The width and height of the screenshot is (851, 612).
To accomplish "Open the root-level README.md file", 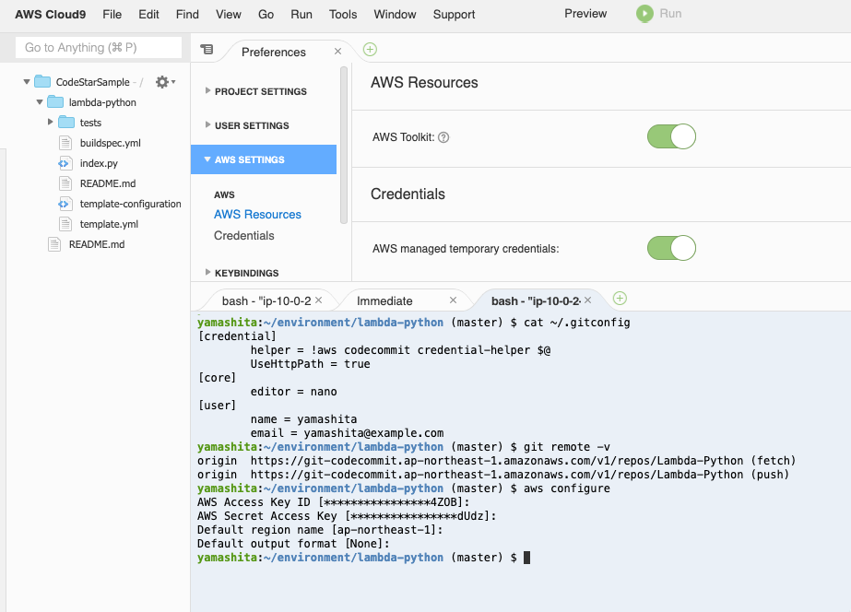I will (97, 244).
